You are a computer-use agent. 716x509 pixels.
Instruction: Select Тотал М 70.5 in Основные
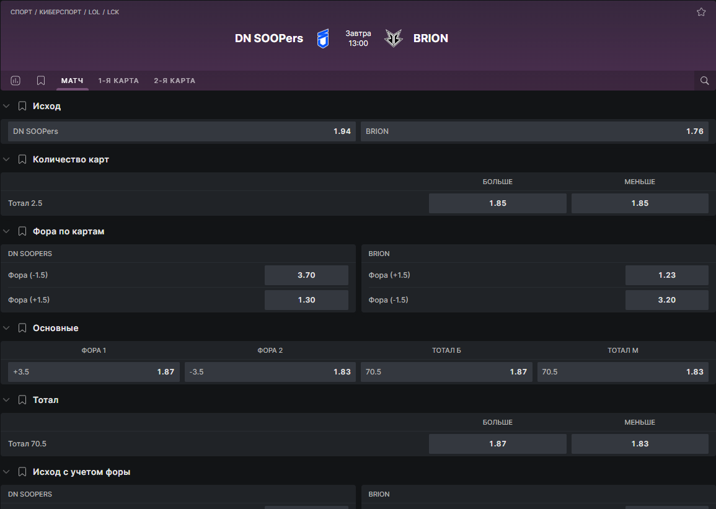tap(623, 372)
